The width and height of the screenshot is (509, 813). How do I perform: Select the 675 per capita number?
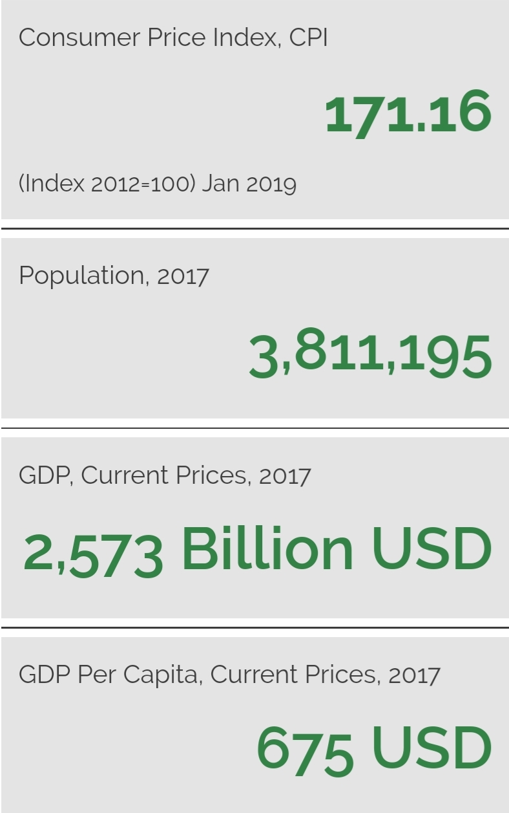(305, 750)
